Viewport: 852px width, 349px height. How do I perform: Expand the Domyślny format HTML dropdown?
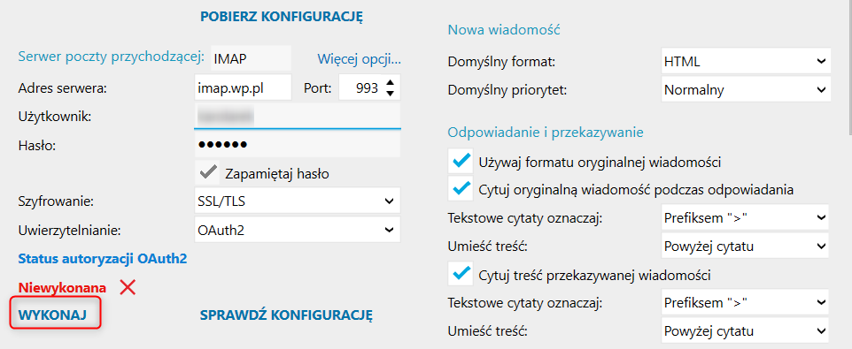pyautogui.click(x=746, y=61)
